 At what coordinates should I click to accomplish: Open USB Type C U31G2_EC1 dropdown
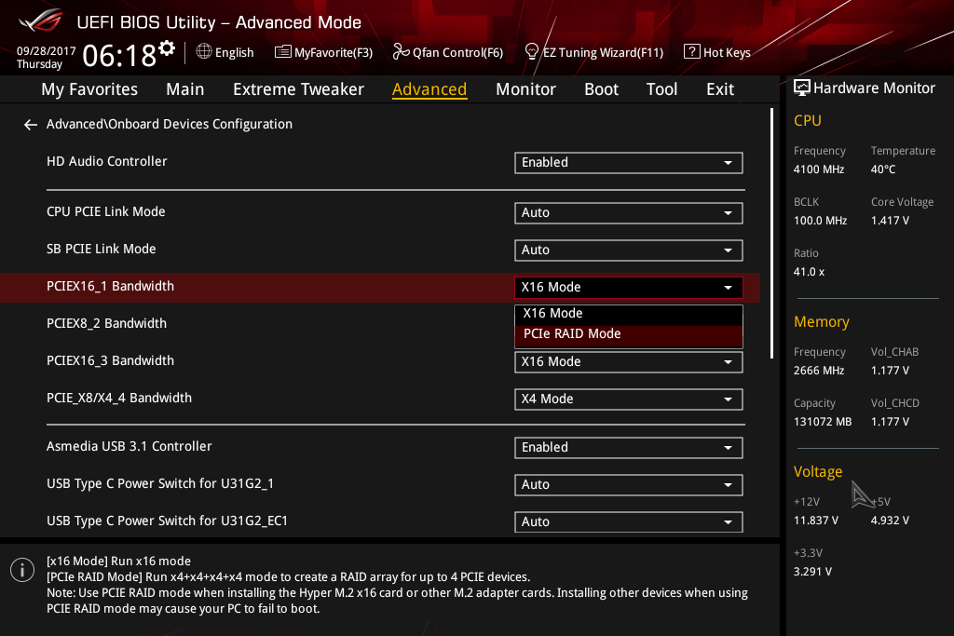[x=629, y=521]
